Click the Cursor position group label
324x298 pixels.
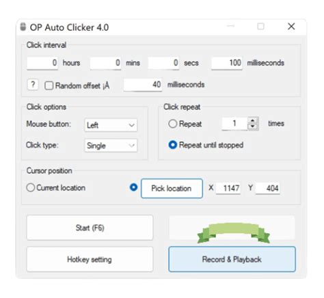pyautogui.click(x=49, y=171)
